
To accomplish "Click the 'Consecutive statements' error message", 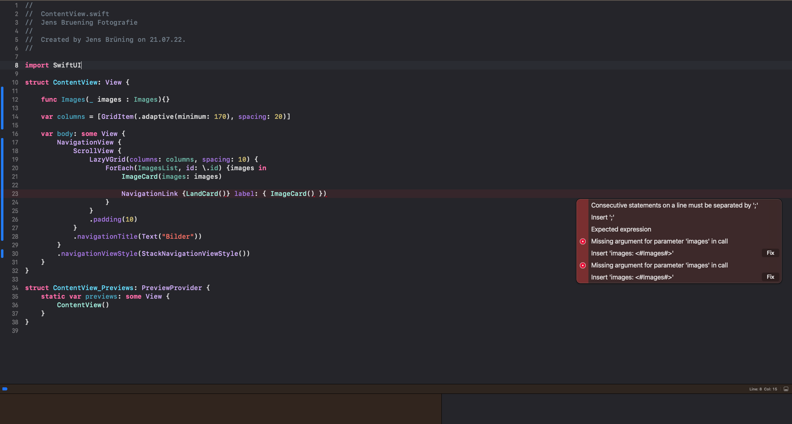I will (674, 205).
